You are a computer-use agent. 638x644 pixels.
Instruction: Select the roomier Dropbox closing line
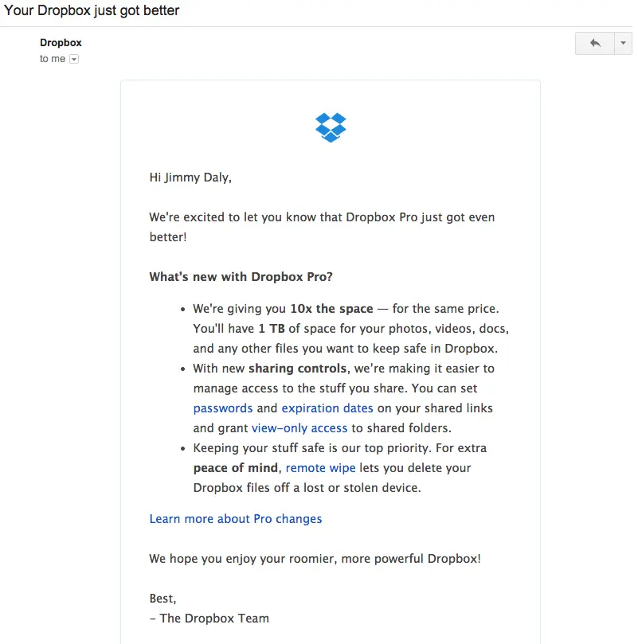pyautogui.click(x=314, y=558)
